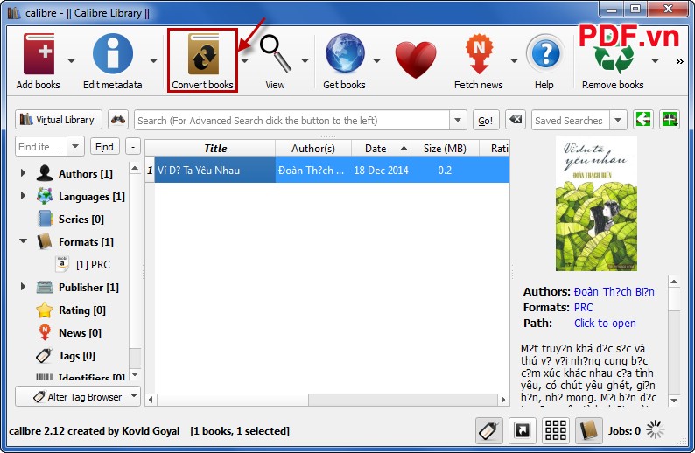Toggle Cover Grid view in status bar

[x=555, y=430]
